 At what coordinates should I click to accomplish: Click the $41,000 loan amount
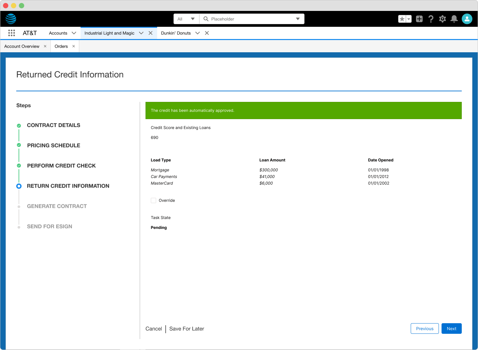[267, 177]
